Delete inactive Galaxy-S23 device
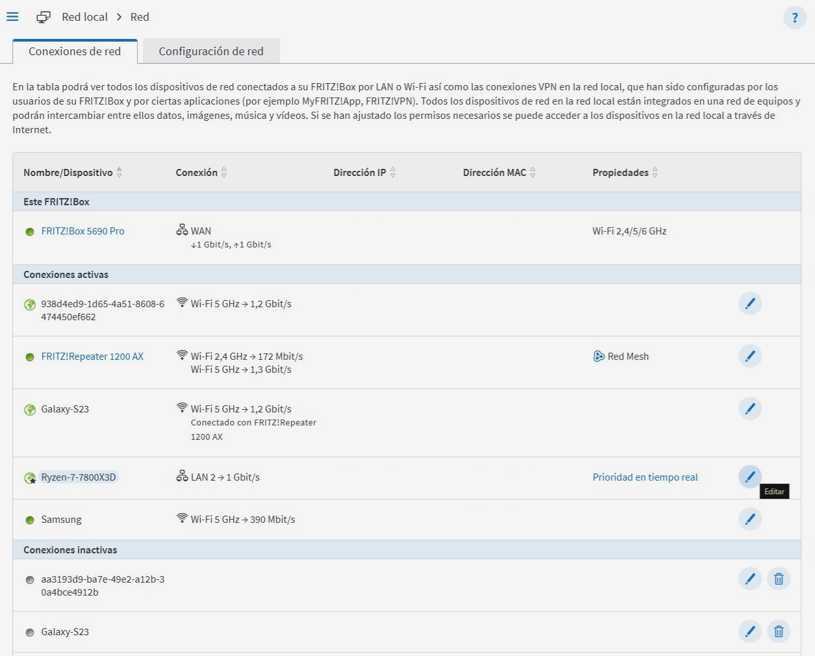This screenshot has height=656, width=815. pyautogui.click(x=778, y=631)
